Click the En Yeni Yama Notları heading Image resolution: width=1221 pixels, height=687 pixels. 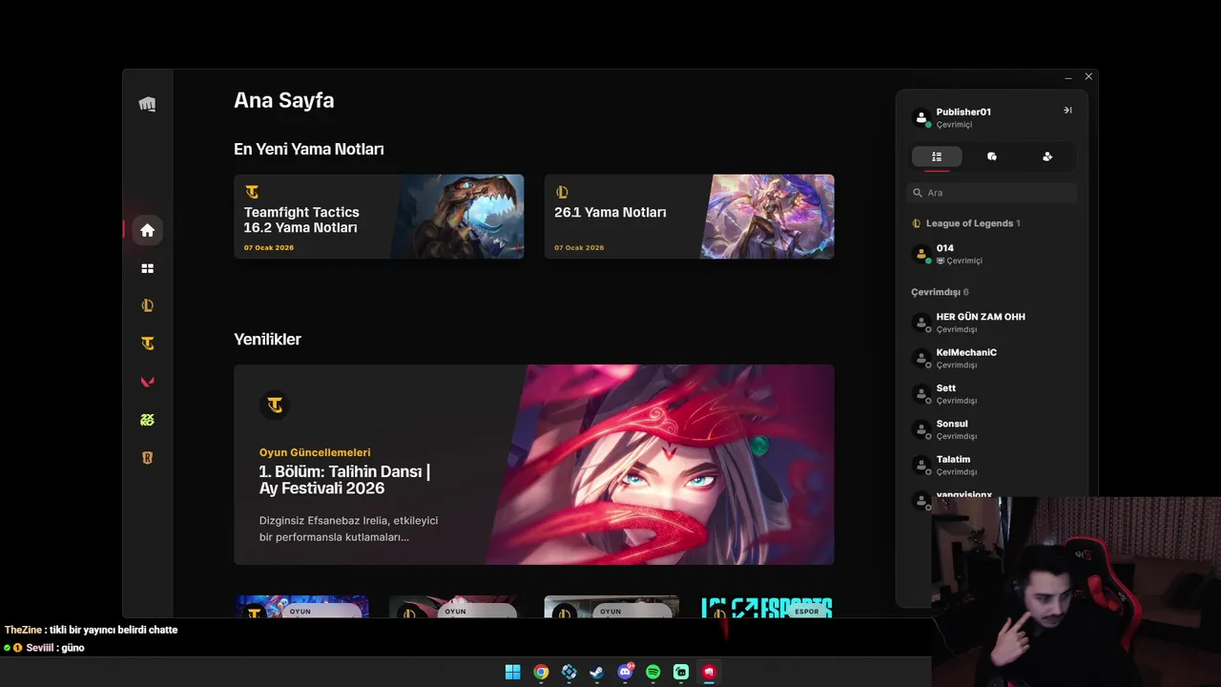coord(309,149)
